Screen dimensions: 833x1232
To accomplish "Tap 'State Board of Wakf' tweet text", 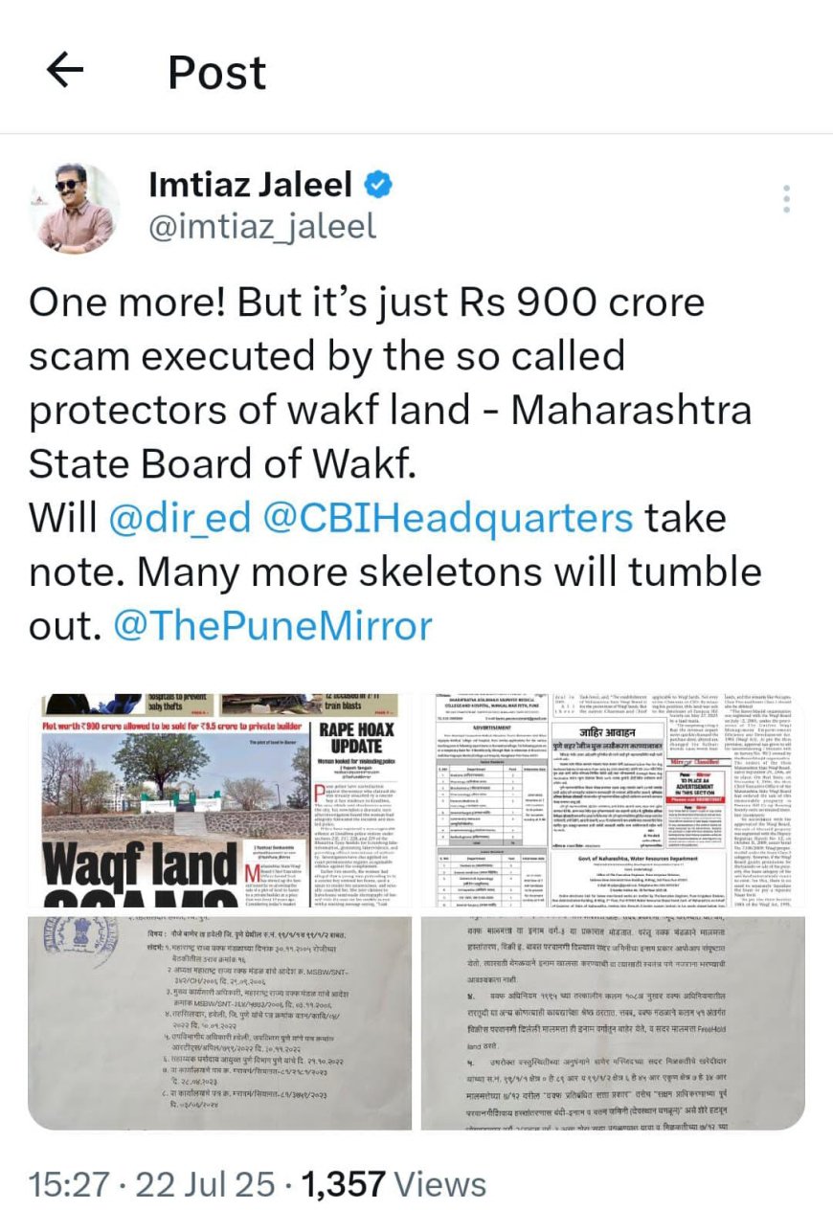I will click(x=223, y=464).
